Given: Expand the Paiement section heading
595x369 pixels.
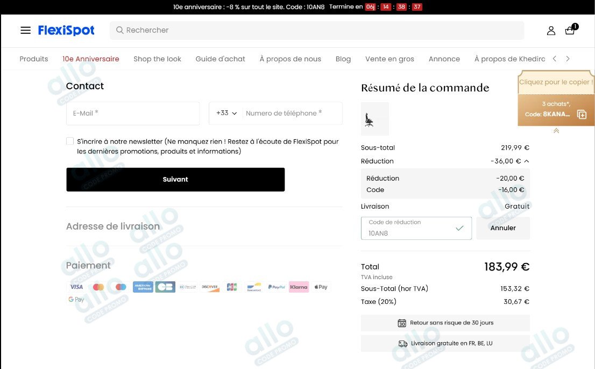Looking at the screenshot, I should coord(88,266).
